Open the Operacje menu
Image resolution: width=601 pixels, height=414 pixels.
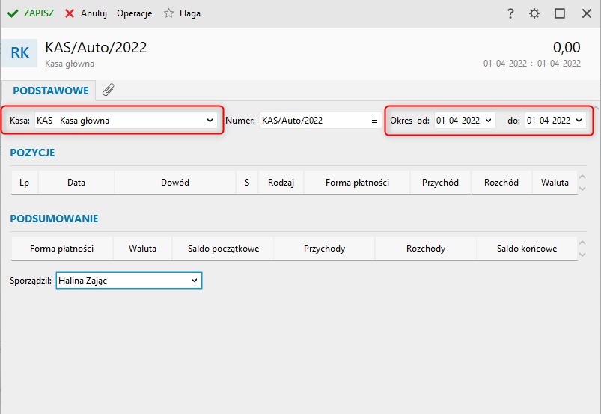coord(135,13)
